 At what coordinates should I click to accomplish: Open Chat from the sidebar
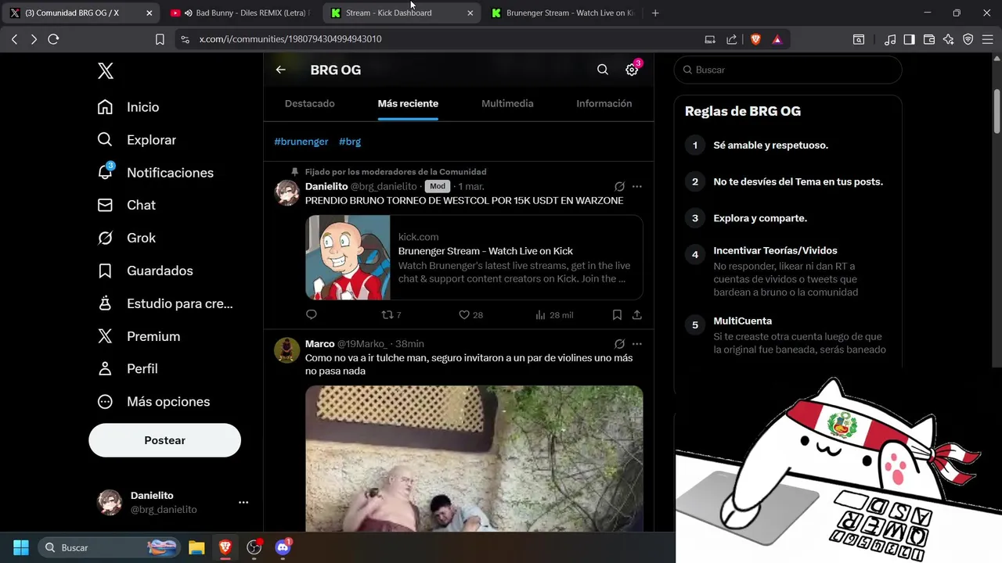click(126, 205)
